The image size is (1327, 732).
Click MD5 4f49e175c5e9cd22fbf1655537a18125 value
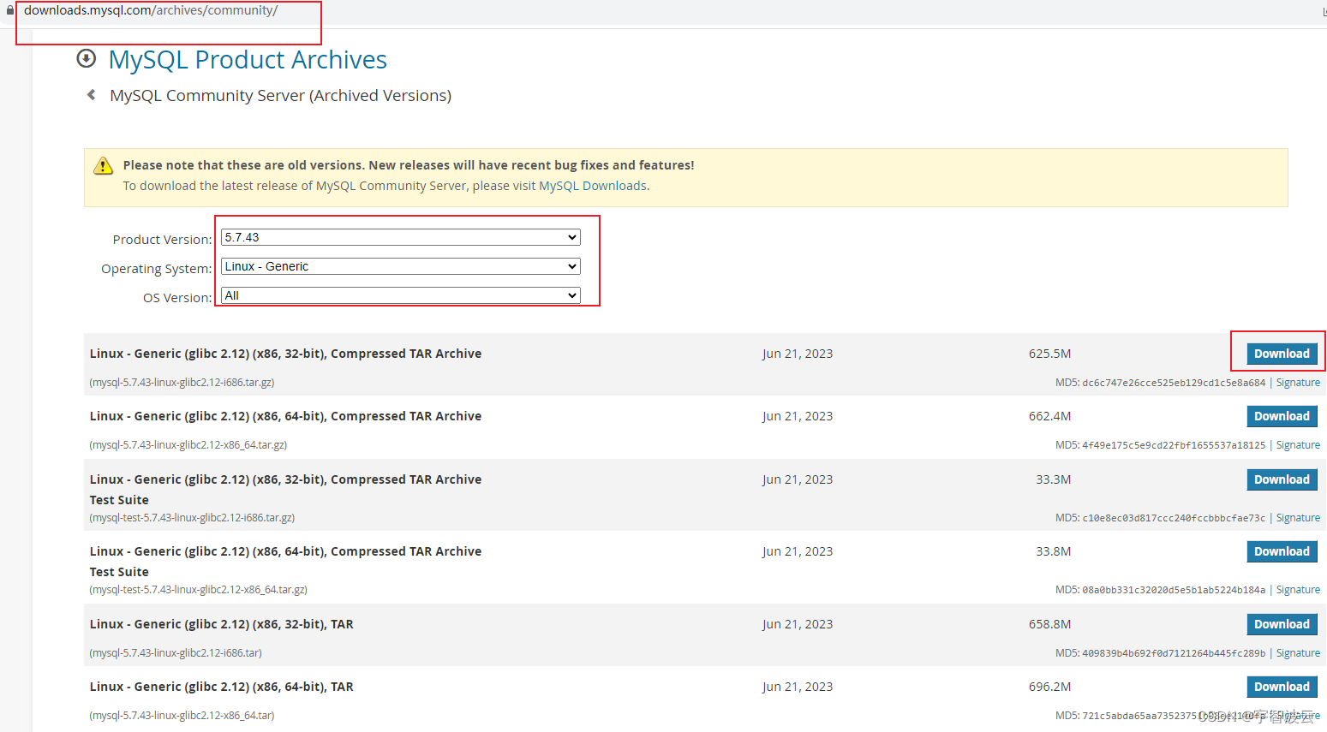1174,445
